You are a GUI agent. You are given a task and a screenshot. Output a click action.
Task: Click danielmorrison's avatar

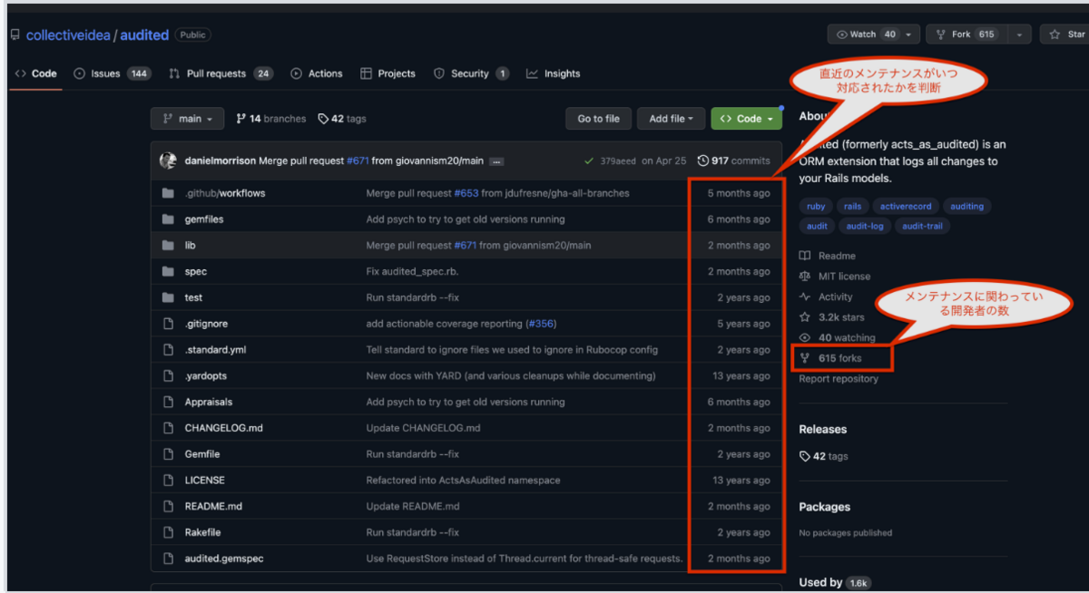coord(168,160)
